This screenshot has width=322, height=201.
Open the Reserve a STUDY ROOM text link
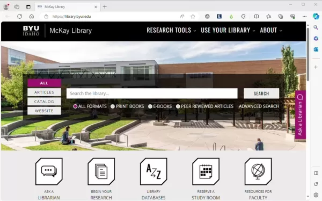click(x=206, y=198)
